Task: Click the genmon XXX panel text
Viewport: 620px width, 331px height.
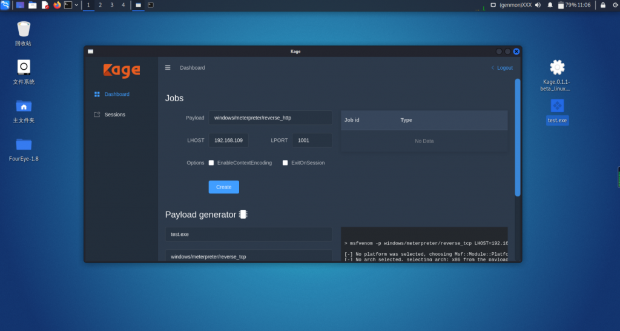Action: coord(516,5)
